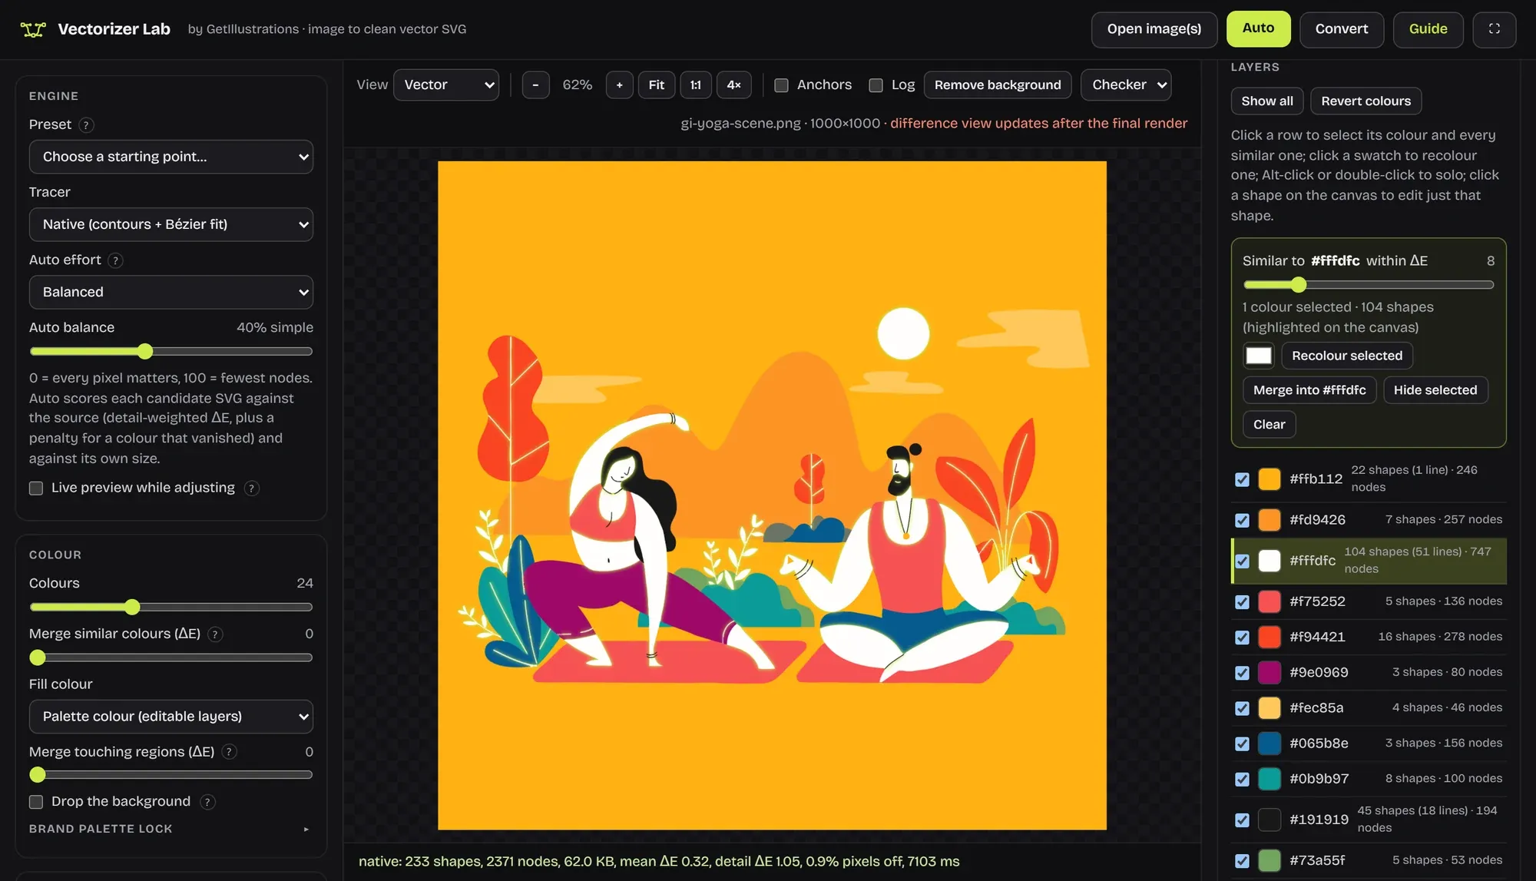Click Show all layers
Image resolution: width=1536 pixels, height=881 pixels.
[x=1267, y=101]
